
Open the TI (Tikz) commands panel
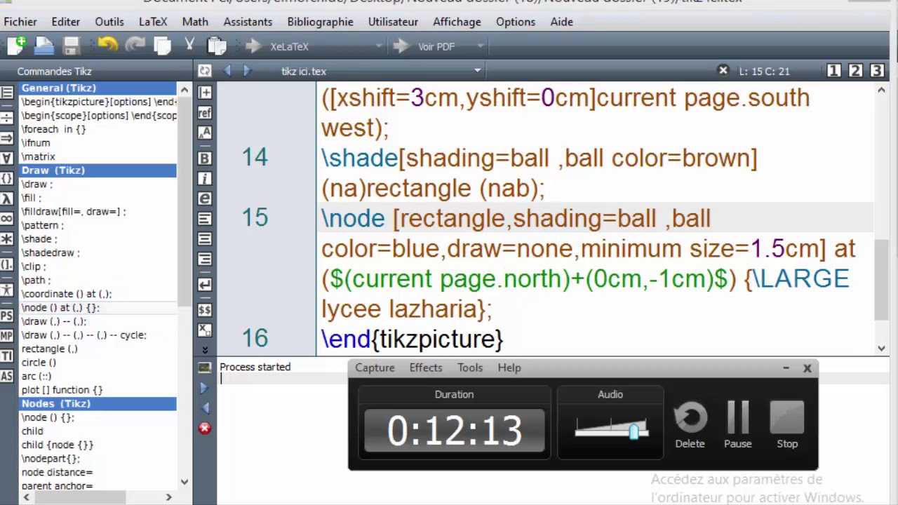7,356
